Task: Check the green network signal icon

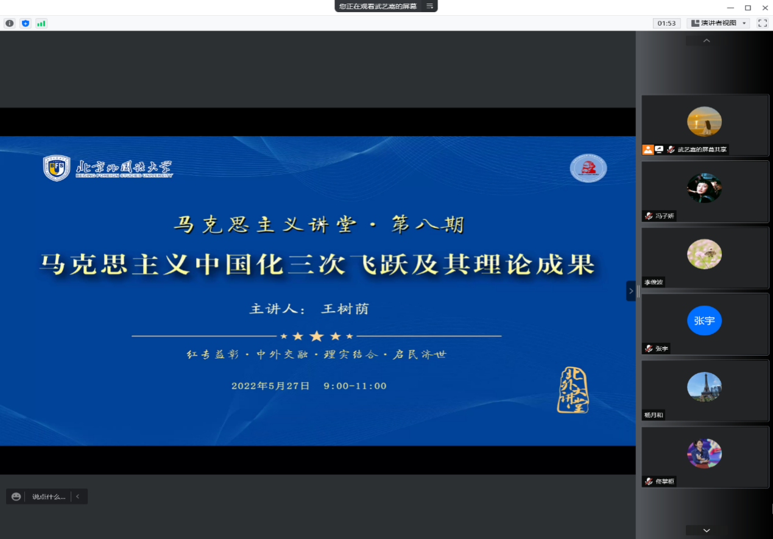Action: [x=41, y=23]
